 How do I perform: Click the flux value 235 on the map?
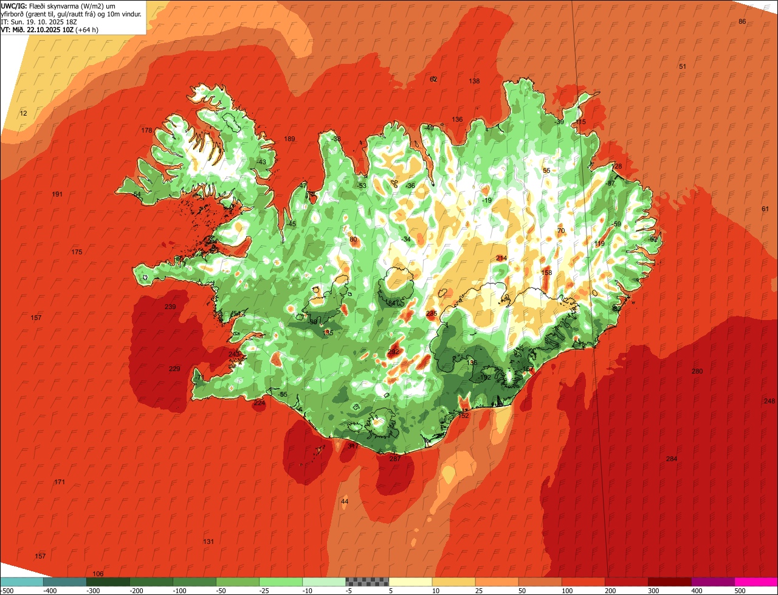click(x=432, y=314)
